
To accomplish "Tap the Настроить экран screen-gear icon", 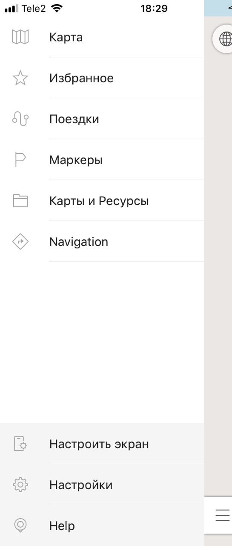I will (20, 444).
